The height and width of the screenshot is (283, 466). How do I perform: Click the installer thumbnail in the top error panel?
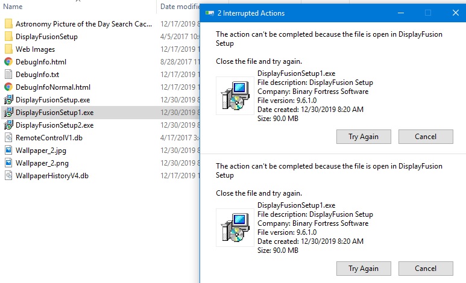(x=235, y=95)
